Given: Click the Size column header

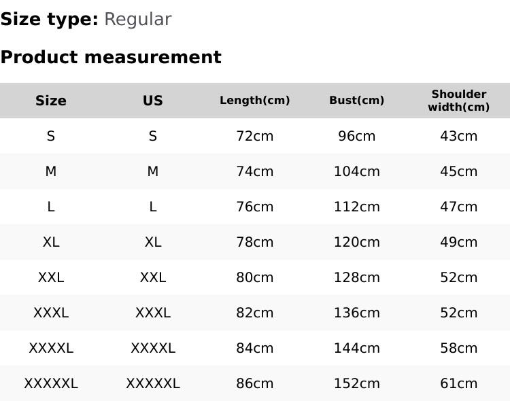Looking at the screenshot, I should point(51,101).
